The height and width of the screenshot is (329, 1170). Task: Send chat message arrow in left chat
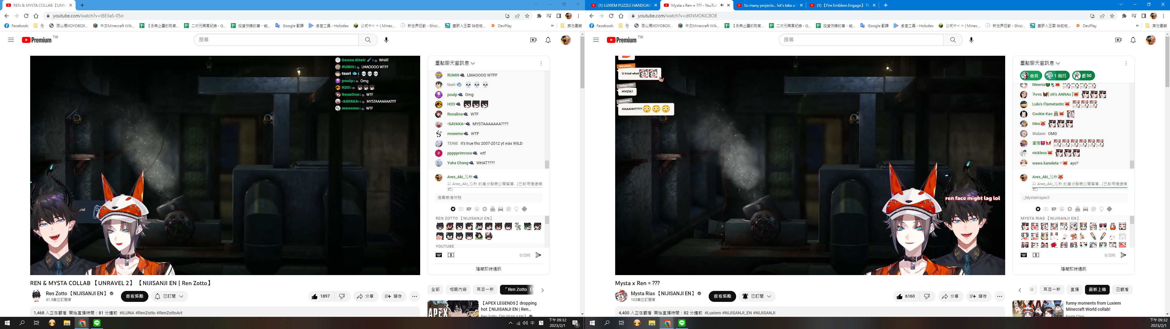(539, 255)
